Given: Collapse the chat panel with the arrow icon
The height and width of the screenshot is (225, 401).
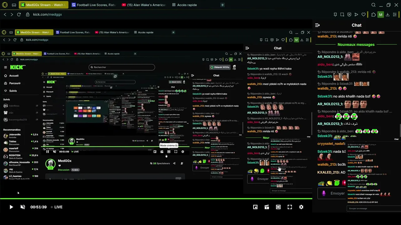Looking at the screenshot, I should [x=317, y=25].
